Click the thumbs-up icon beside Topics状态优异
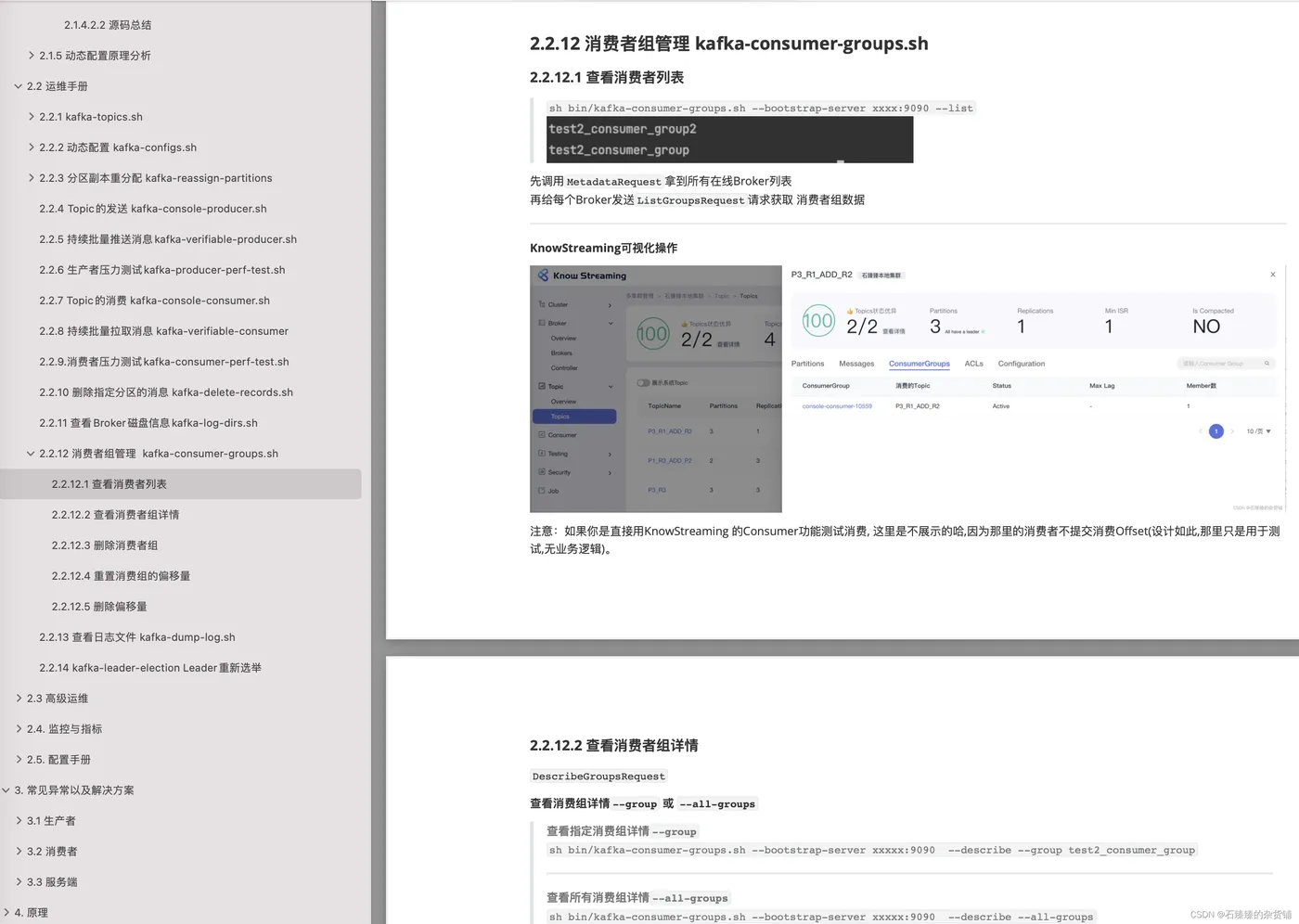 point(849,311)
